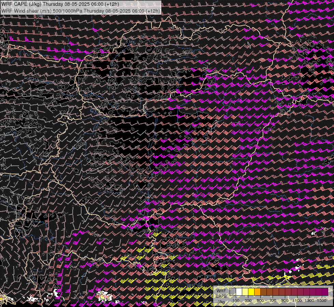334x307 pixels.
Task: Click the 1100 legend value
Action: [x=297, y=301]
